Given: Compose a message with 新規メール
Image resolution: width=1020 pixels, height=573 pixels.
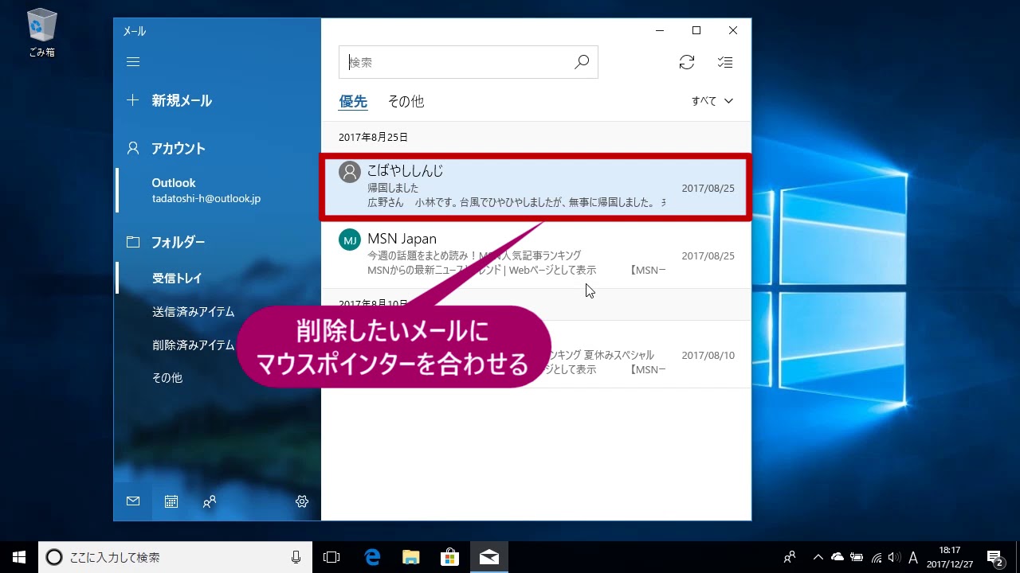Looking at the screenshot, I should point(181,101).
